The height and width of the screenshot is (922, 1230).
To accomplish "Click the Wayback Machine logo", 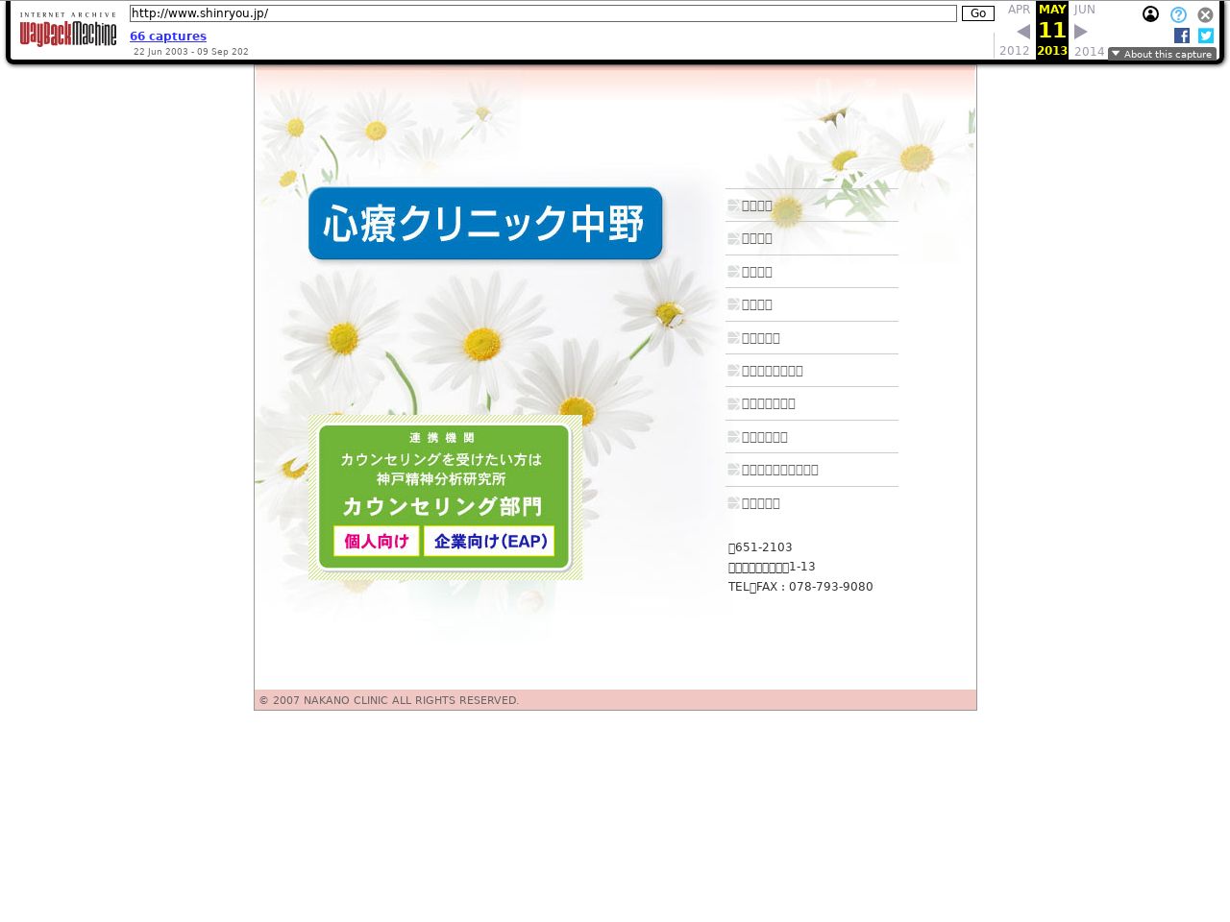I will point(68,31).
